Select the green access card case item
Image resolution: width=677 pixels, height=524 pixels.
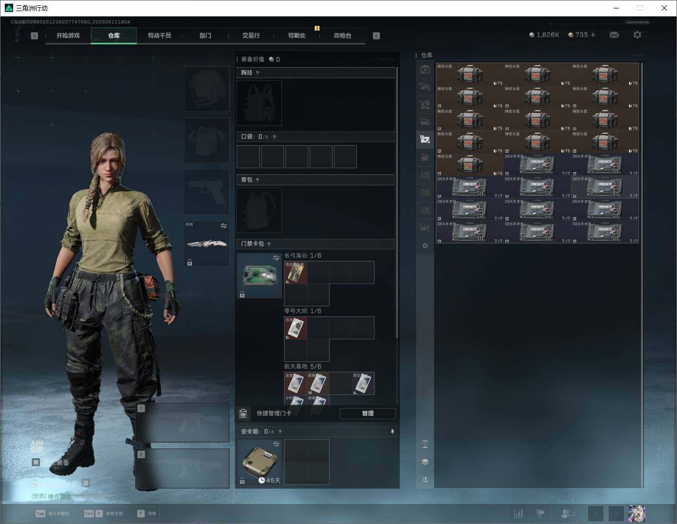pos(259,275)
